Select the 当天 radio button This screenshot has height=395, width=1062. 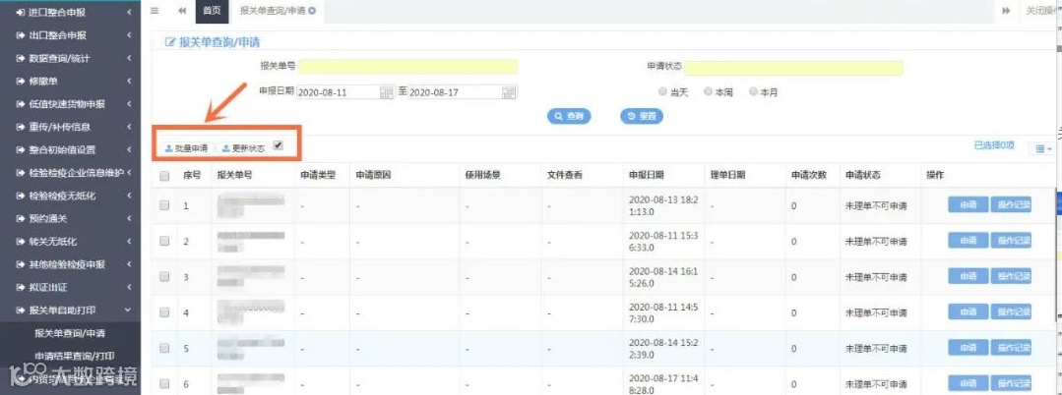662,91
